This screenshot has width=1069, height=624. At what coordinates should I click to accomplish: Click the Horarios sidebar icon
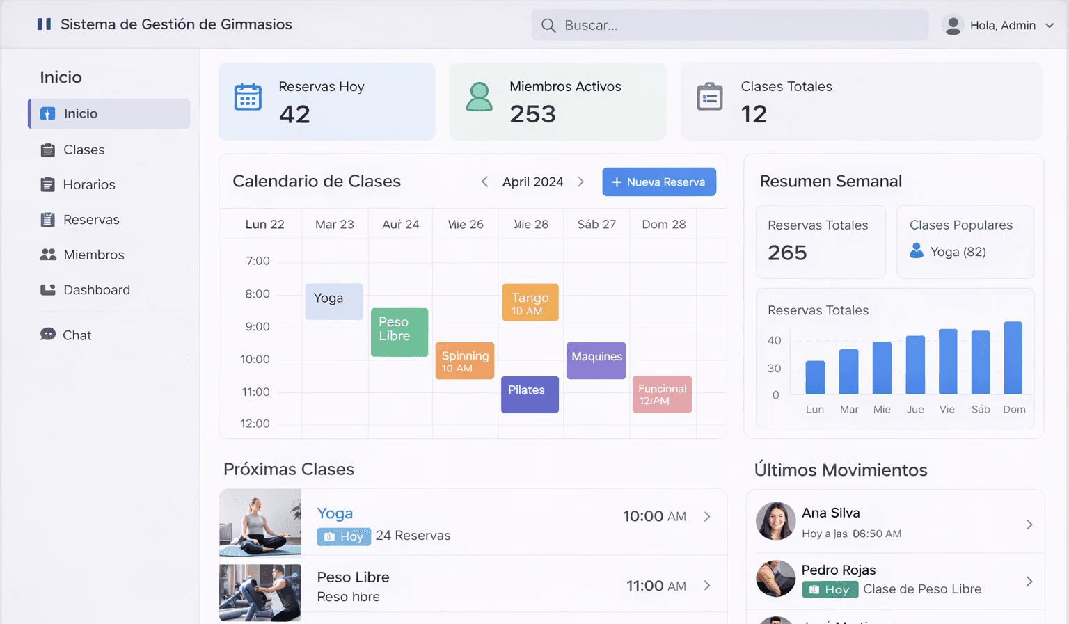pyautogui.click(x=47, y=185)
